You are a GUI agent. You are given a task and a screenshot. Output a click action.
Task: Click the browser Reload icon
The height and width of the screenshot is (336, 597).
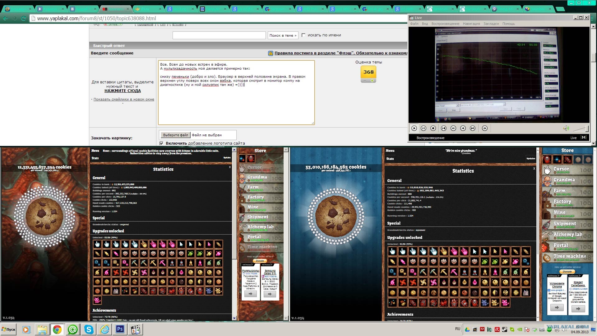click(x=23, y=18)
